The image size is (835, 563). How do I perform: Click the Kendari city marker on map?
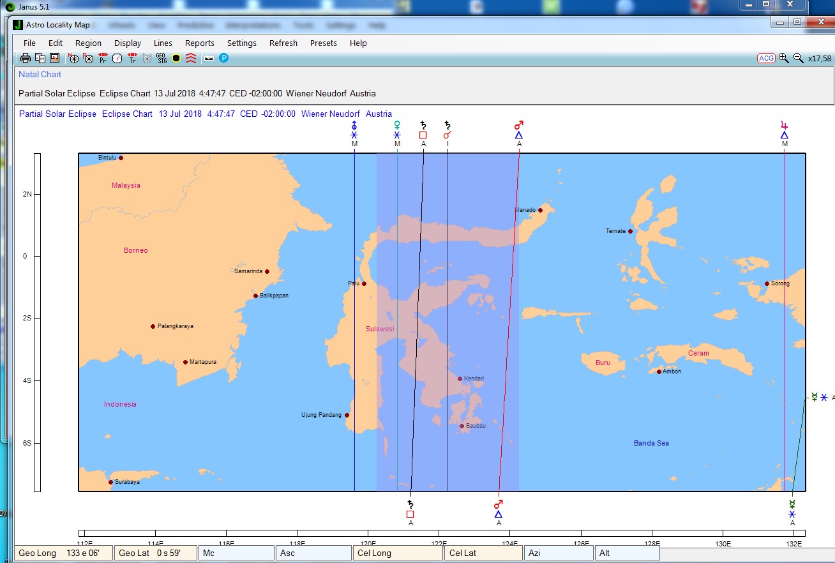tap(460, 379)
